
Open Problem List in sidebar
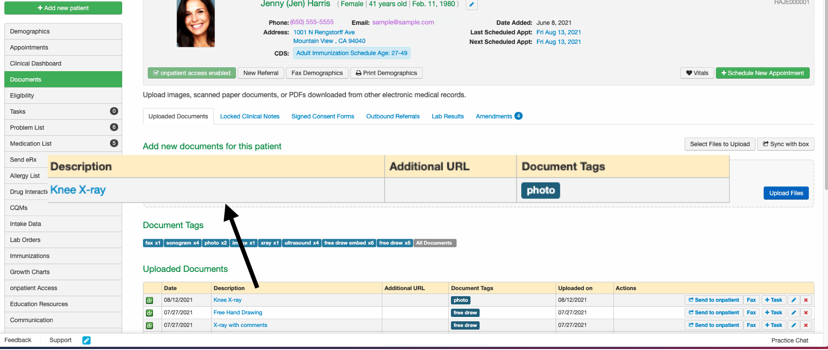63,128
